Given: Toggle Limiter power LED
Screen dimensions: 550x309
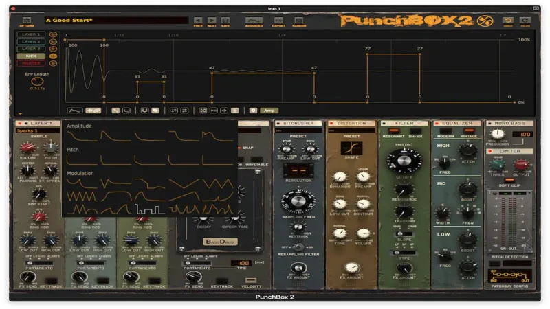Looking at the screenshot, I should [x=490, y=151].
